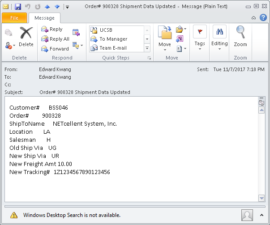This screenshot has height=225, width=270.
Task: Open Customize Quick Access Toolbar dropdown
Action: [x=67, y=7]
